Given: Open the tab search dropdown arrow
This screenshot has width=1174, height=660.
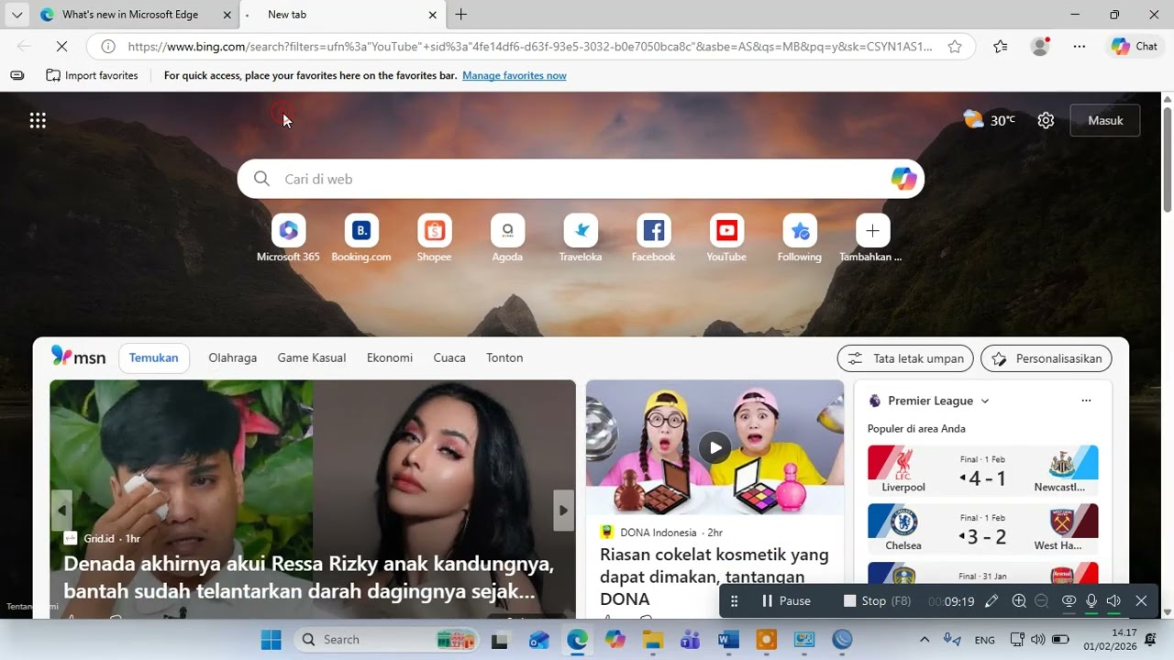Looking at the screenshot, I should [17, 15].
